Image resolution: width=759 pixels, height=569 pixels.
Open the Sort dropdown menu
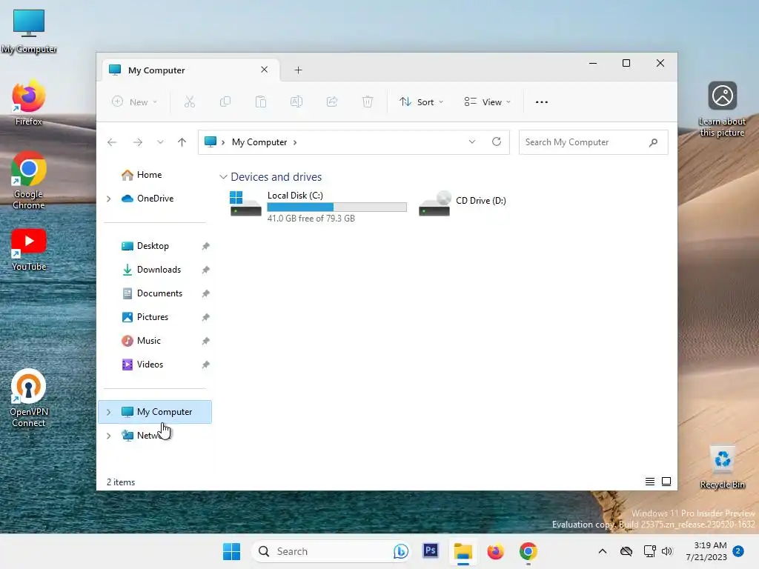[x=421, y=102]
